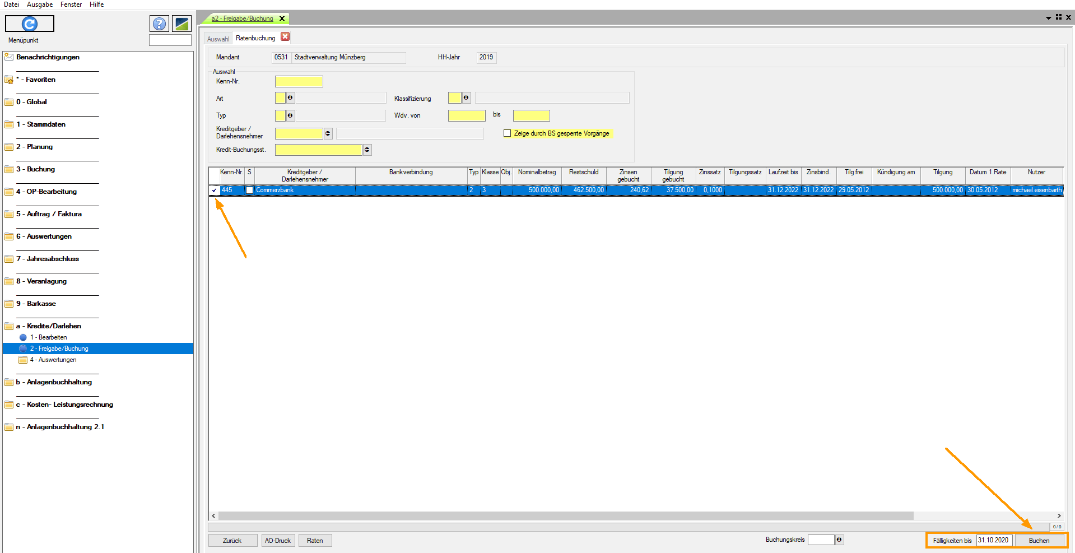The image size is (1075, 553).
Task: Open the Kreditgeber / Darlehensnehmer dropdown
Action: pyautogui.click(x=328, y=133)
